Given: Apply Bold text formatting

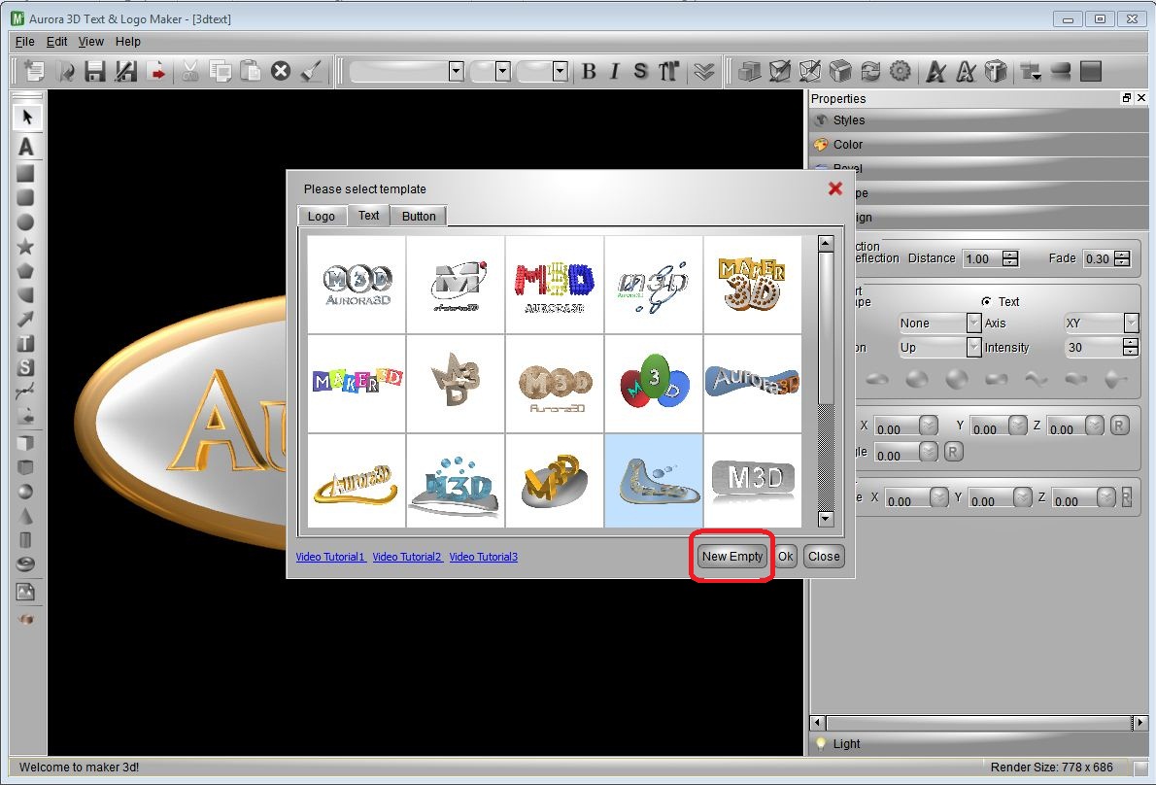Looking at the screenshot, I should (x=590, y=70).
